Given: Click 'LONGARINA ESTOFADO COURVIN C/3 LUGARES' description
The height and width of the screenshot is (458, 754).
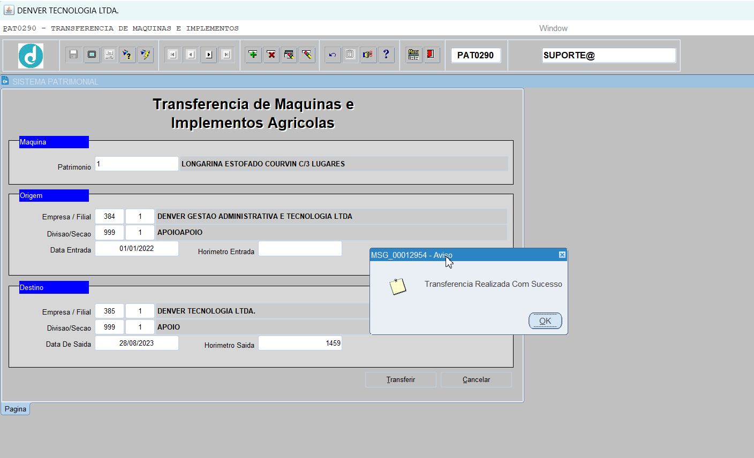Looking at the screenshot, I should pyautogui.click(x=263, y=164).
